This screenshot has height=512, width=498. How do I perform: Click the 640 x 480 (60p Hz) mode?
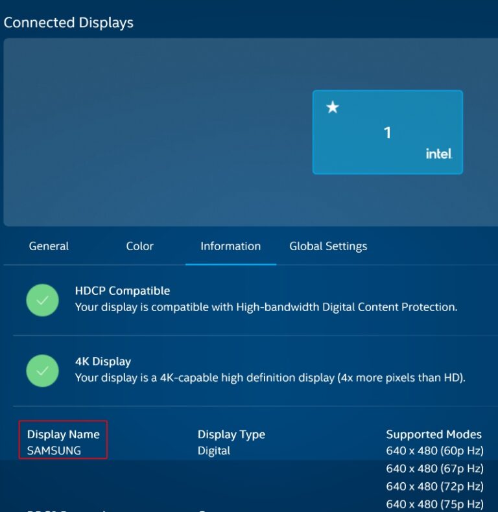(x=434, y=450)
